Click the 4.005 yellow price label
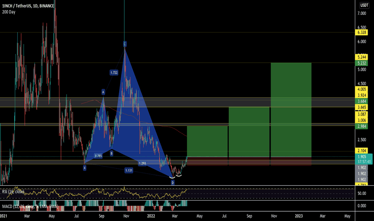The width and height of the screenshot is (374, 221). click(x=362, y=89)
